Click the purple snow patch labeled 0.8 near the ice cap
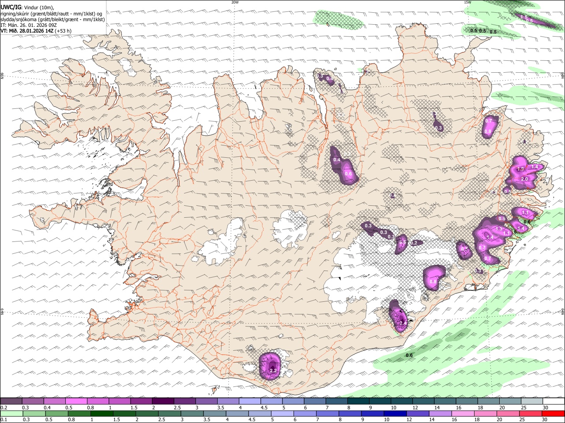The height and width of the screenshot is (423, 565). coord(434,278)
